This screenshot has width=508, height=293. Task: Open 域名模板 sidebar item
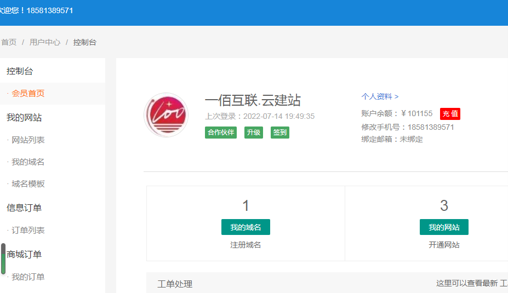click(28, 184)
